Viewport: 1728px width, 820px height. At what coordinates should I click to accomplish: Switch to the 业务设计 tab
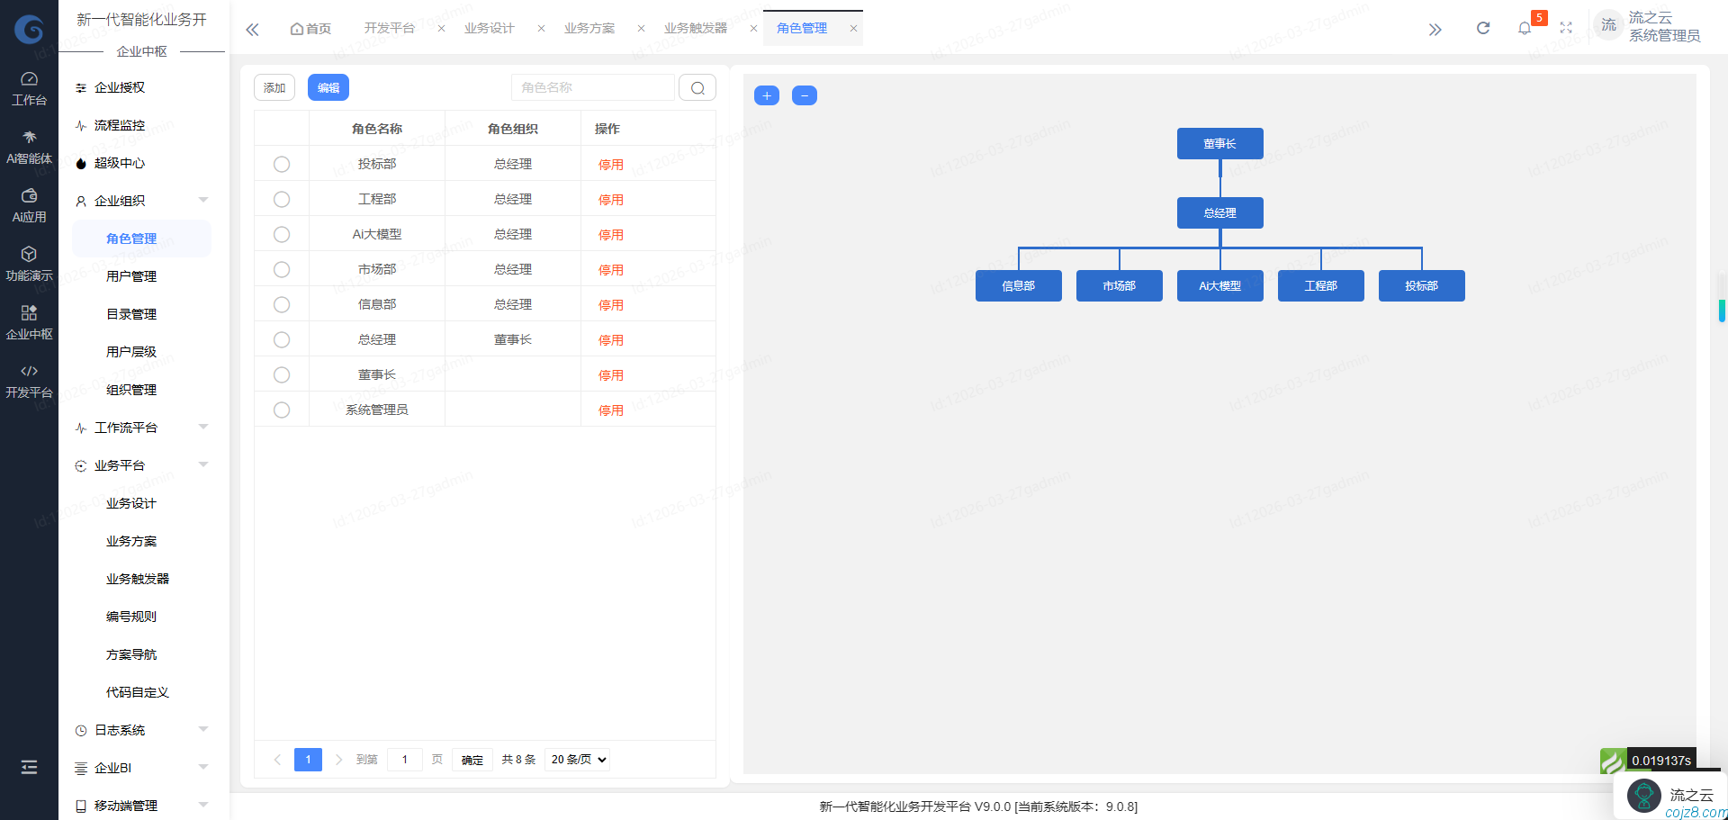[489, 28]
